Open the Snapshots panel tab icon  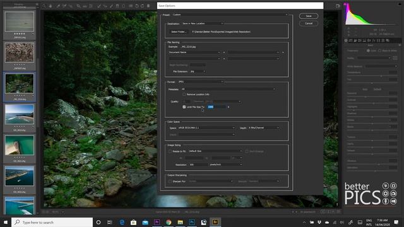[388, 40]
